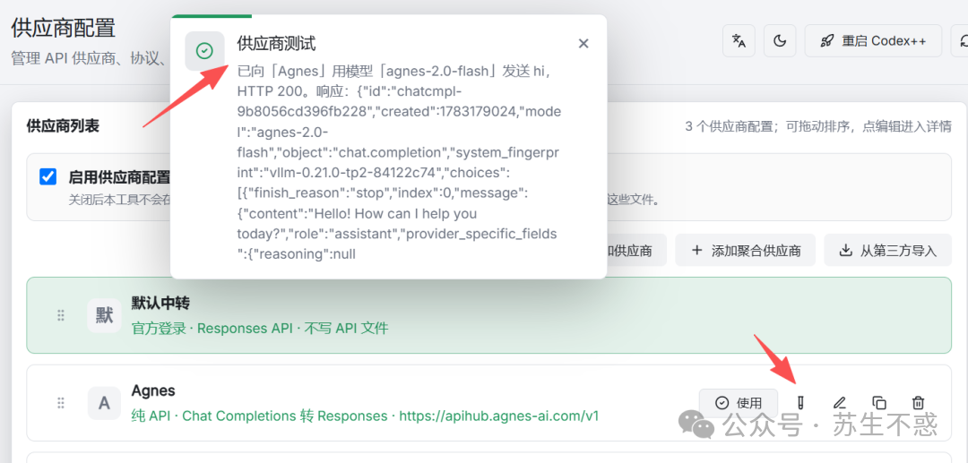This screenshot has width=968, height=463.
Task: Click the refresh icon at top right
Action: click(961, 40)
